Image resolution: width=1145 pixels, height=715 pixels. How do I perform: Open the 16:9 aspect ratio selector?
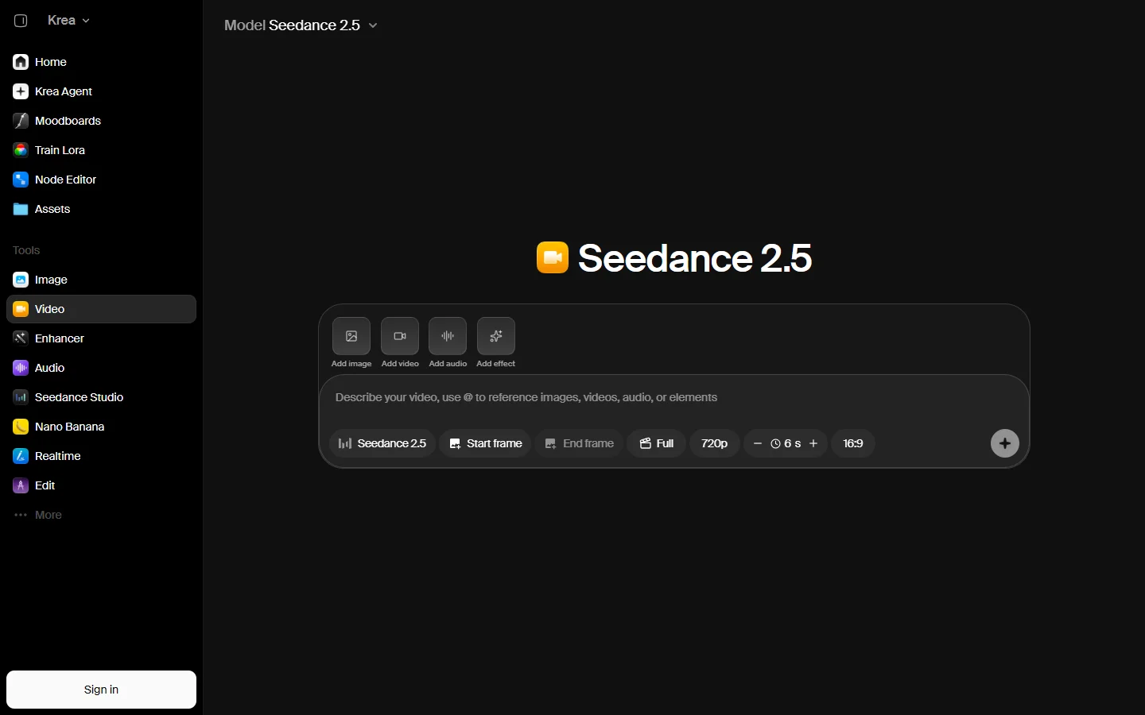click(x=853, y=443)
